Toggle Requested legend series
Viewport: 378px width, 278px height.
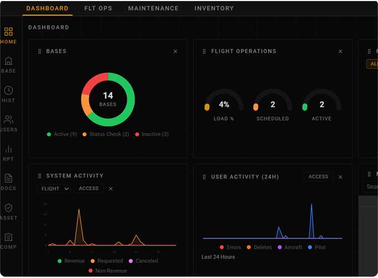click(x=107, y=261)
